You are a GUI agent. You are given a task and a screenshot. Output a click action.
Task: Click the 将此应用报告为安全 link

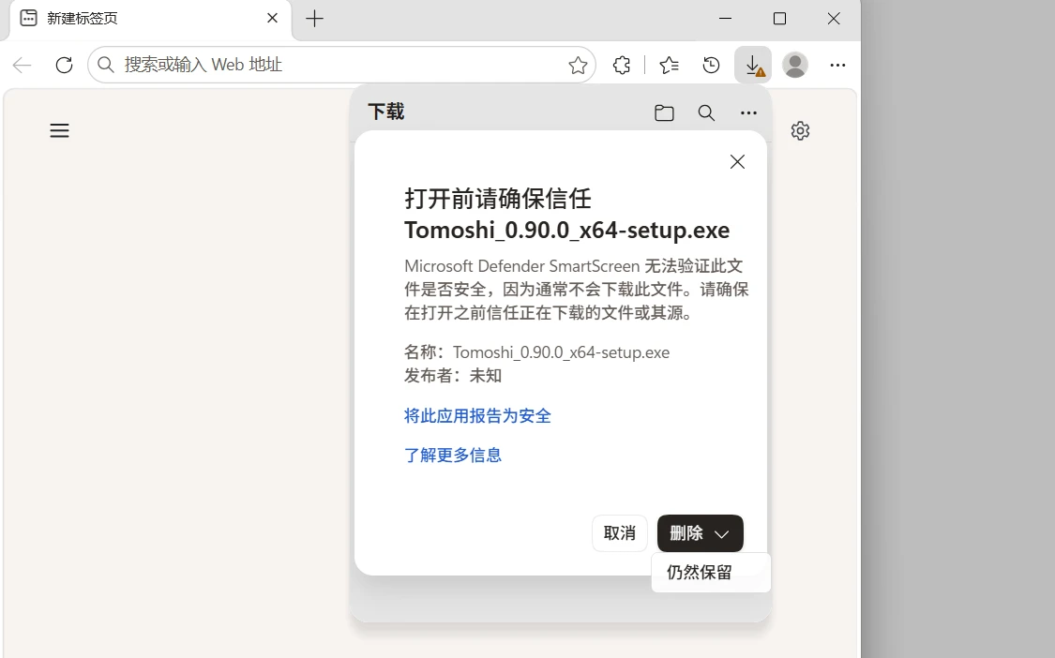click(x=477, y=416)
